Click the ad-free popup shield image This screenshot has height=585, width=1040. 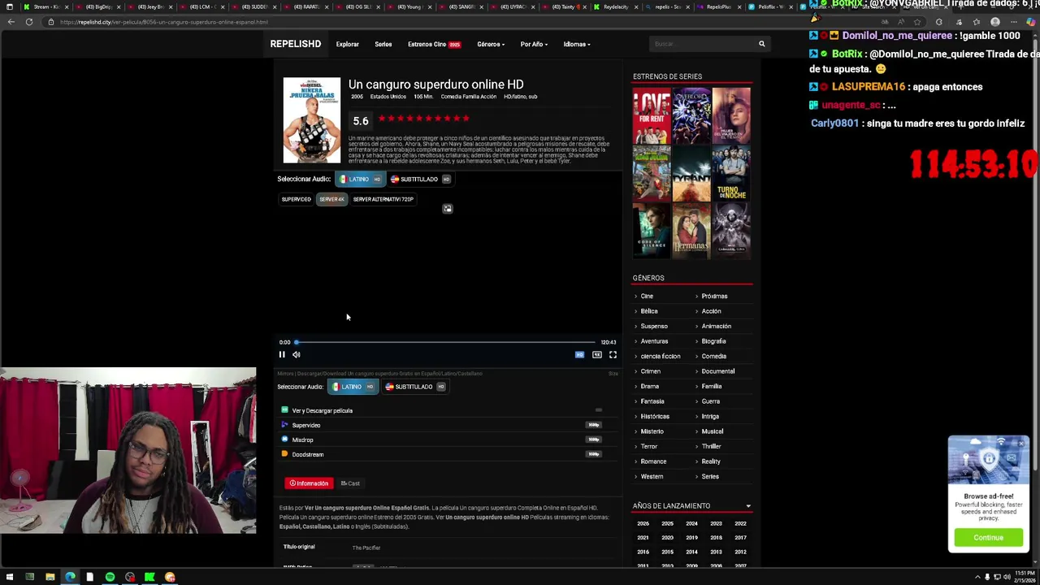click(989, 461)
